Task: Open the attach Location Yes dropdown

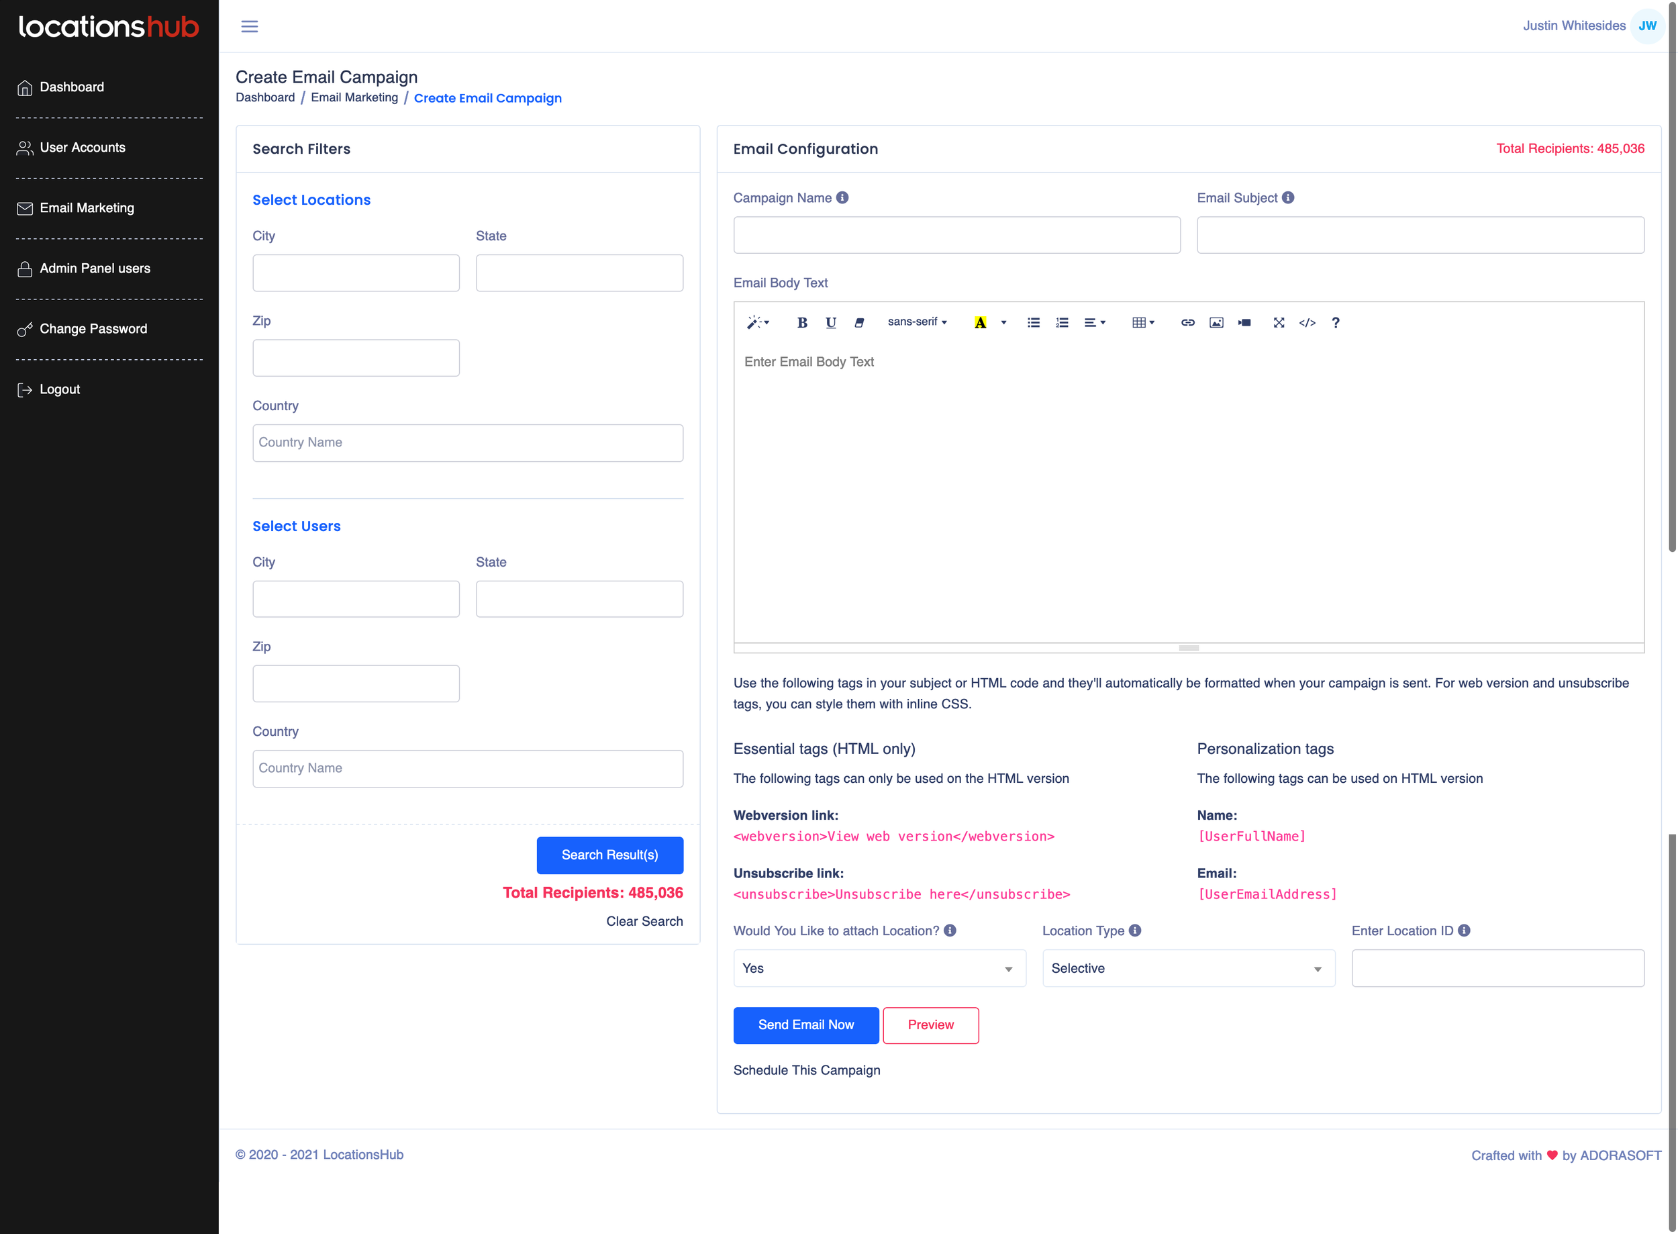Action: pyautogui.click(x=880, y=969)
